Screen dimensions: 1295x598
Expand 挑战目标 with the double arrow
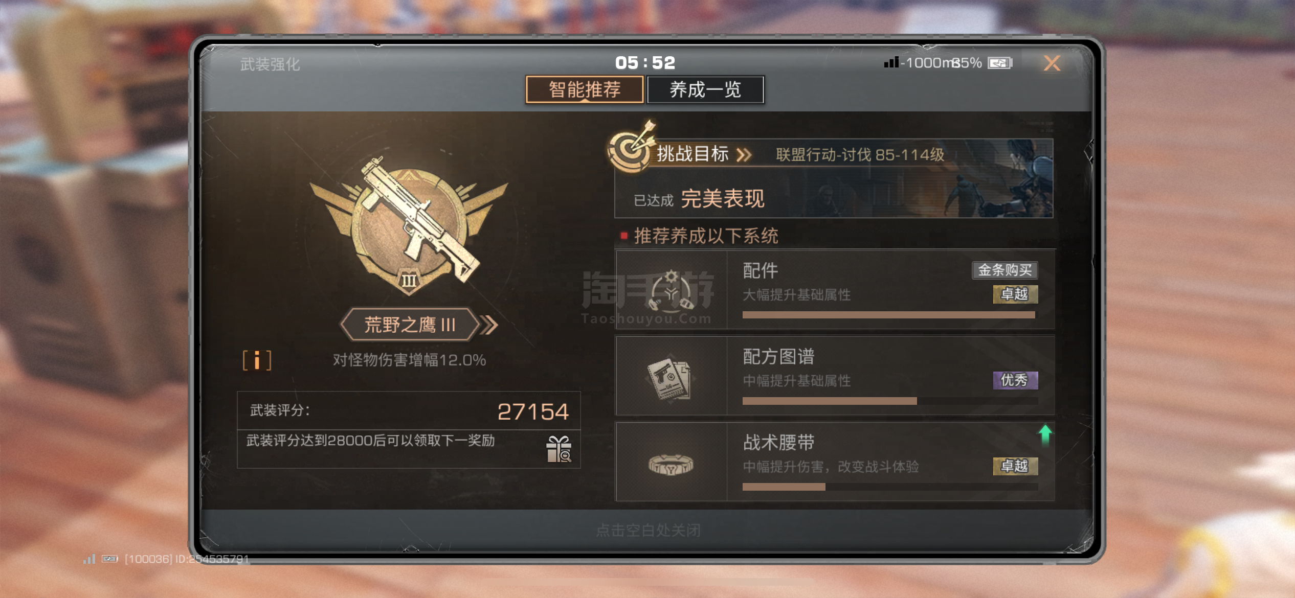pos(744,154)
